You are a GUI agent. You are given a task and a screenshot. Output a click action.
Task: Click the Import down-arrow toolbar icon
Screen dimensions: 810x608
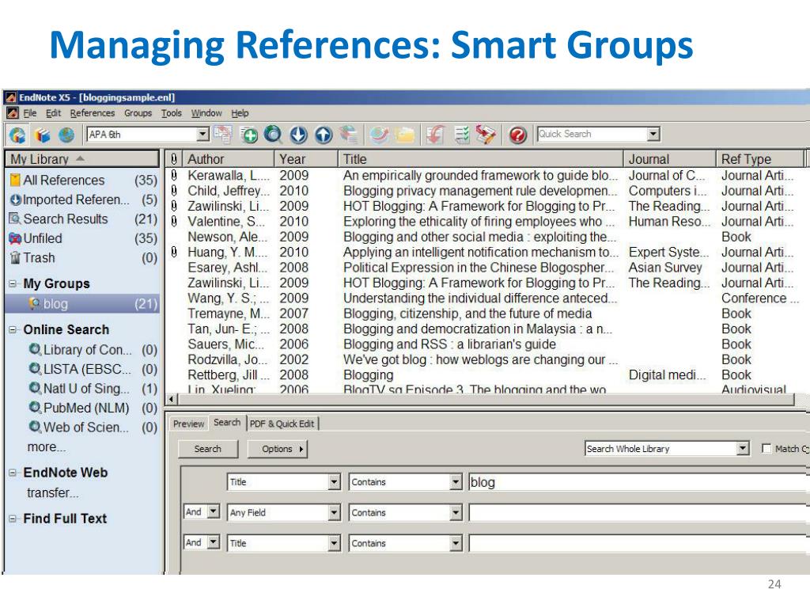pos(298,135)
